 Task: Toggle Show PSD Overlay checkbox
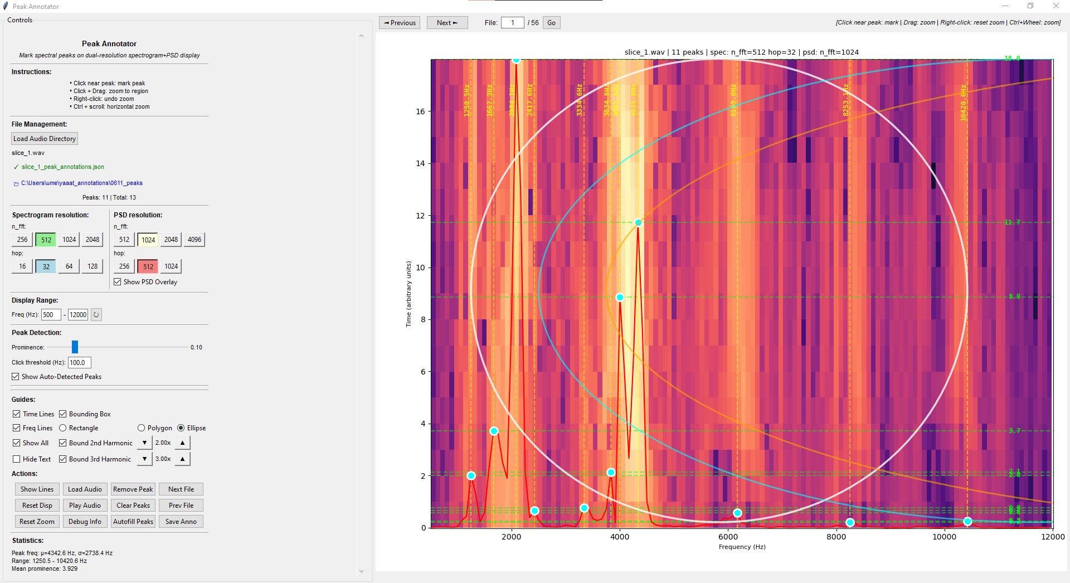point(118,282)
